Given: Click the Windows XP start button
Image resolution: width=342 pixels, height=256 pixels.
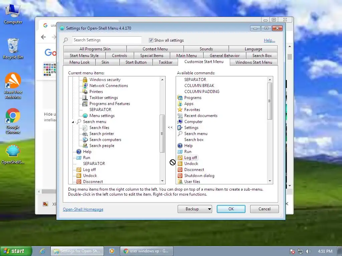Looking at the screenshot, I should 16,251.
